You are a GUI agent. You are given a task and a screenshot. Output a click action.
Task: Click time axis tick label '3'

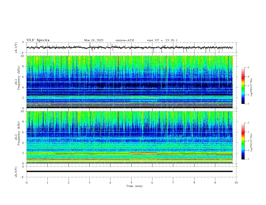(x=89, y=183)
